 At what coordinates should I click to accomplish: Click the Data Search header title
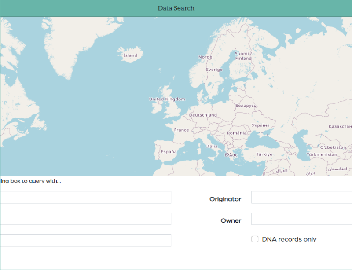click(x=176, y=8)
